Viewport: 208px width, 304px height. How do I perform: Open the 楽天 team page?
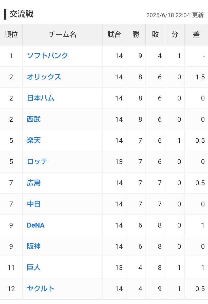[34, 141]
